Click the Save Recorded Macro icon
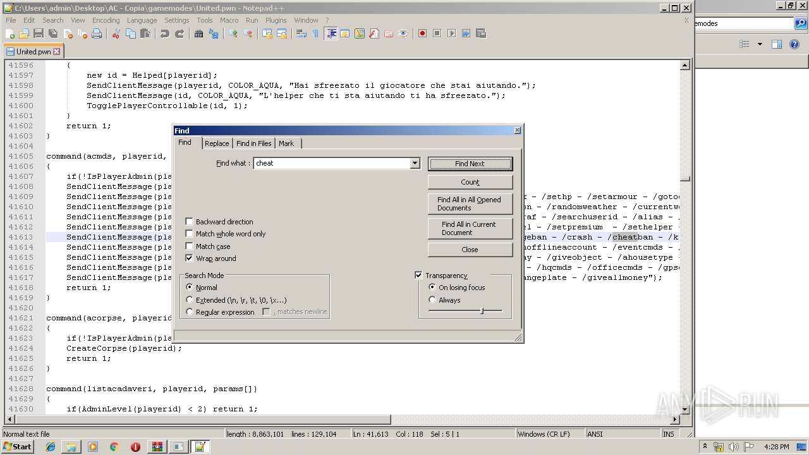The height and width of the screenshot is (455, 809). (x=480, y=33)
